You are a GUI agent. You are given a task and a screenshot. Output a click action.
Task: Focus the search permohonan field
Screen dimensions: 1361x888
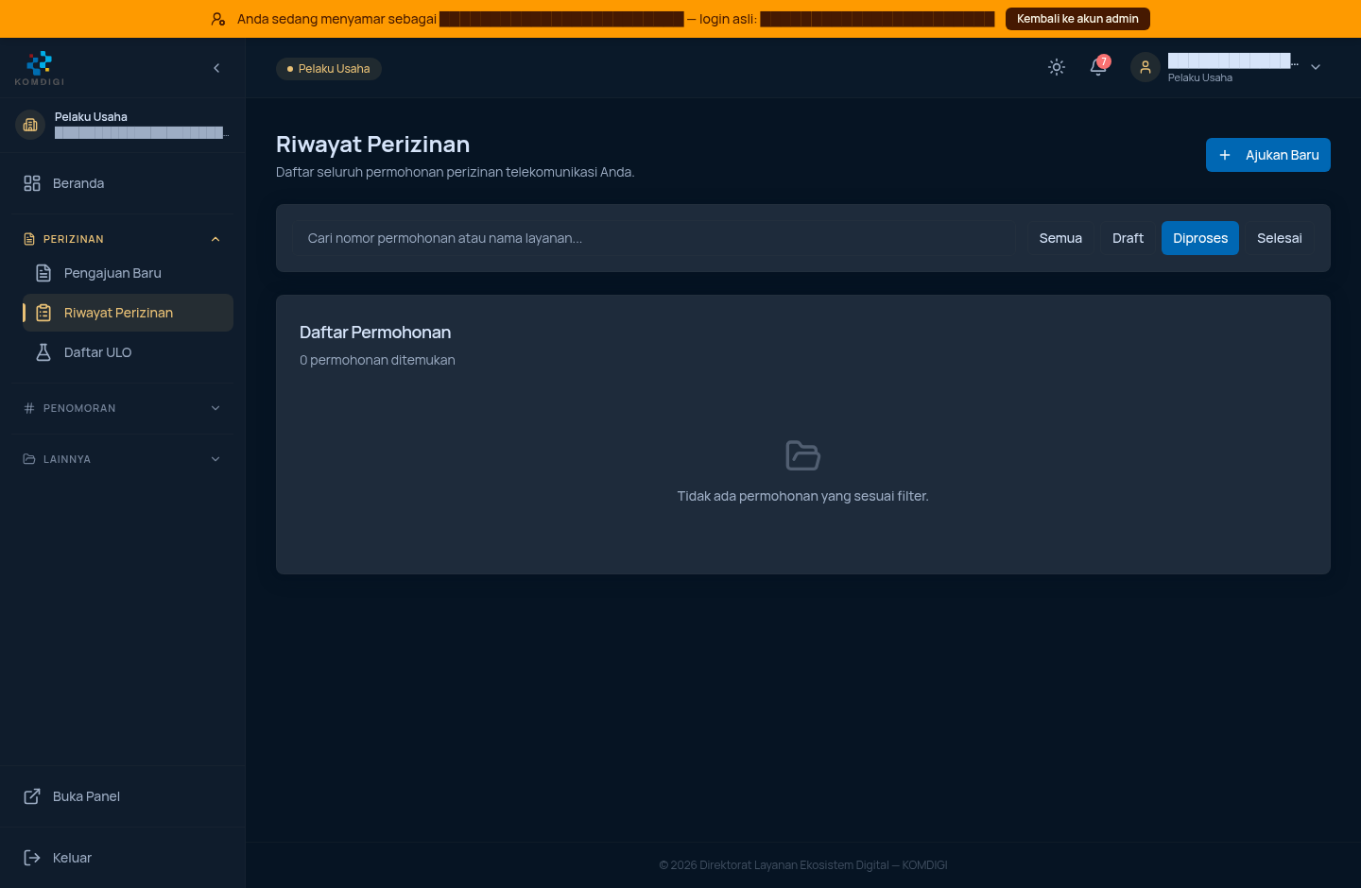pyautogui.click(x=654, y=238)
